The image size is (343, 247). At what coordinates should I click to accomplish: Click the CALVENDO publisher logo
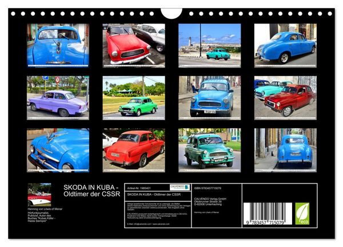(x=180, y=188)
